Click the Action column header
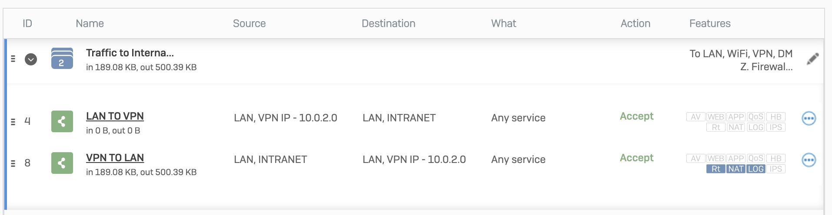Viewport: 832px width, 215px height. (x=636, y=23)
